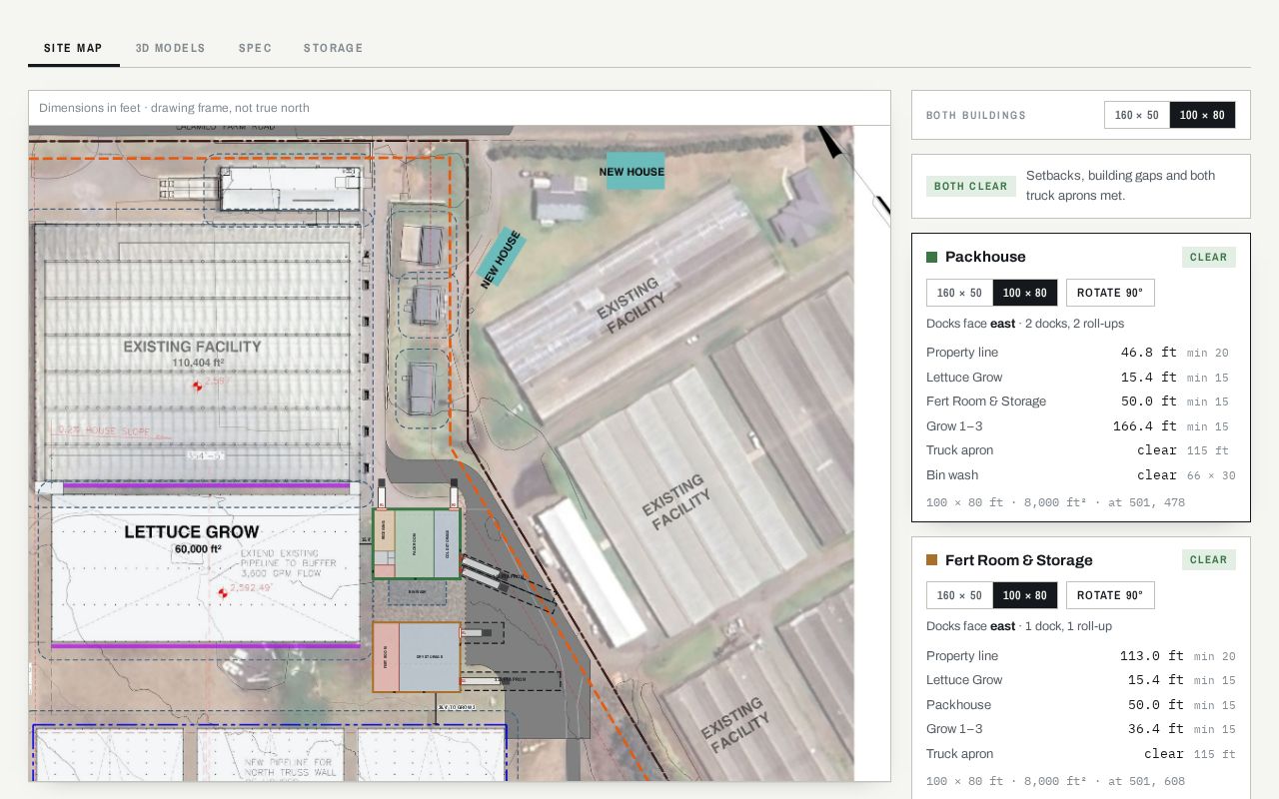Click the EXISTING FACILITY 110,404 ft² map label
The height and width of the screenshot is (799, 1279).
coord(192,354)
